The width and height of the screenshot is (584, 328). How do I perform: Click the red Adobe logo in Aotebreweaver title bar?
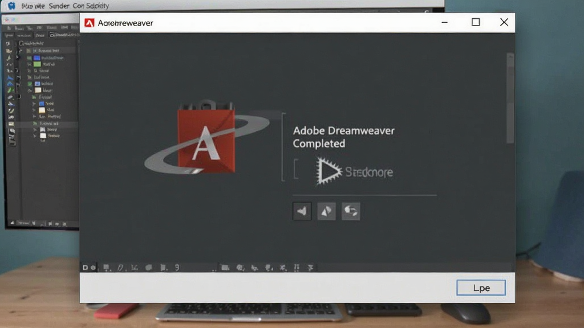(89, 23)
